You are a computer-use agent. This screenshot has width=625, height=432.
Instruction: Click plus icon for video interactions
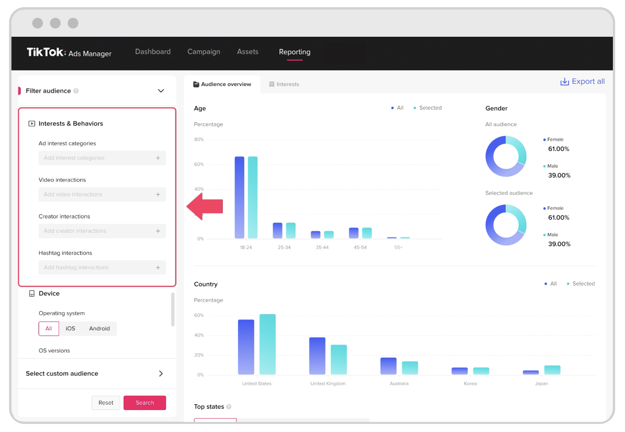158,194
